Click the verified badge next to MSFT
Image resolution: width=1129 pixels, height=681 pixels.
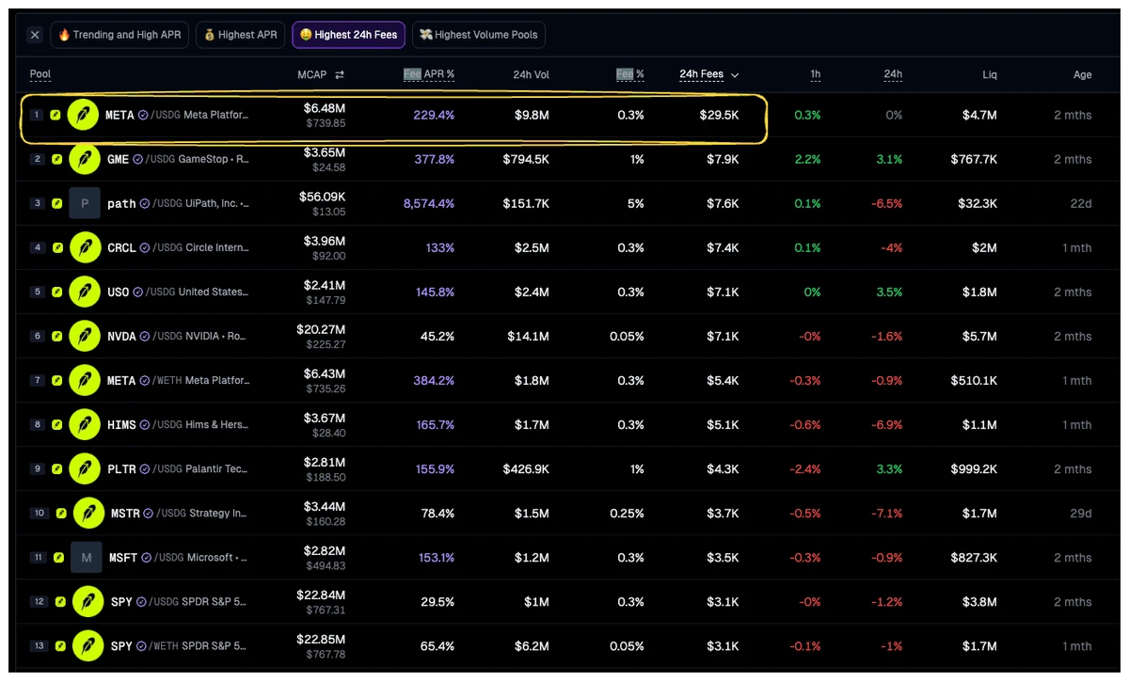146,557
